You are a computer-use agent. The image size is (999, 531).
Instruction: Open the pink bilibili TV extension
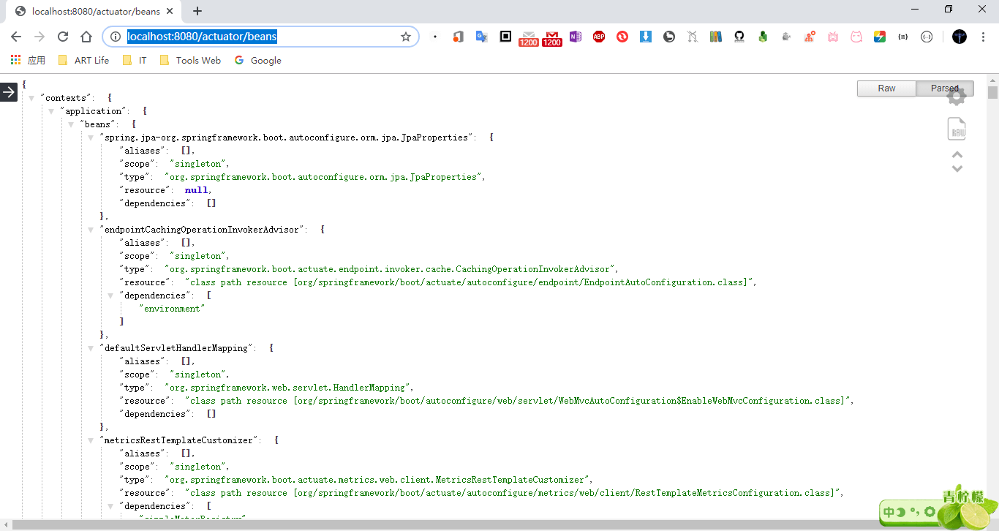pos(833,37)
